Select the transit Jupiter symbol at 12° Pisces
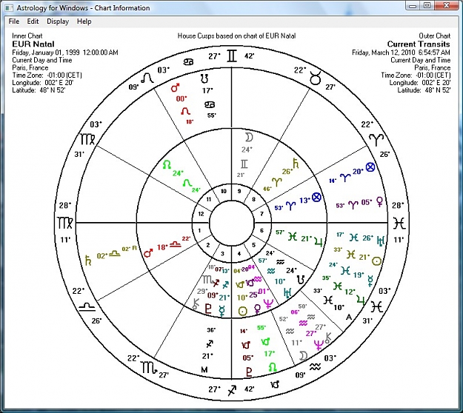 [361, 300]
